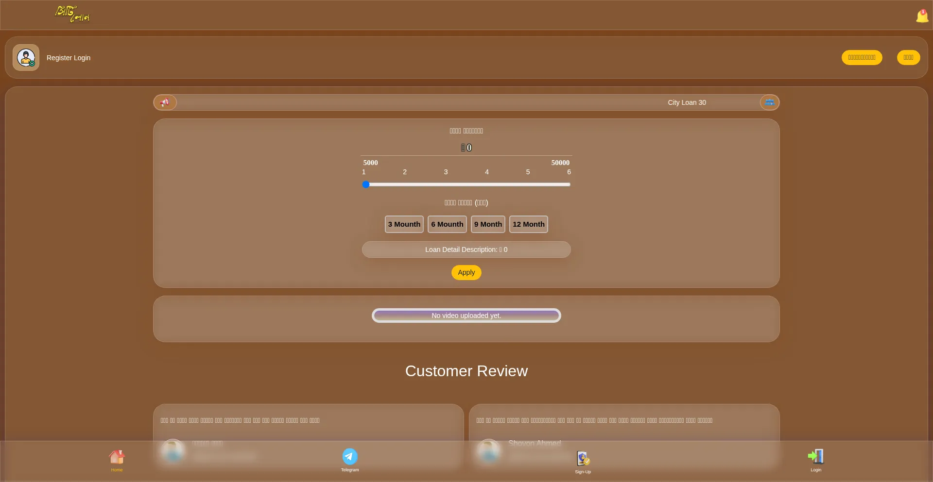The image size is (933, 482).
Task: Click the Loan Detail Description field
Action: pos(466,249)
